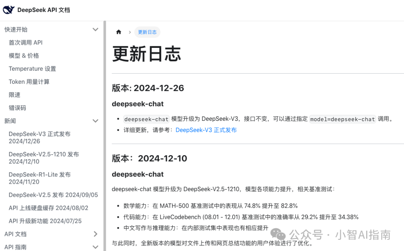This screenshot has width=404, height=251.
Task: Go to Temperature 设置 page
Action: 32,69
